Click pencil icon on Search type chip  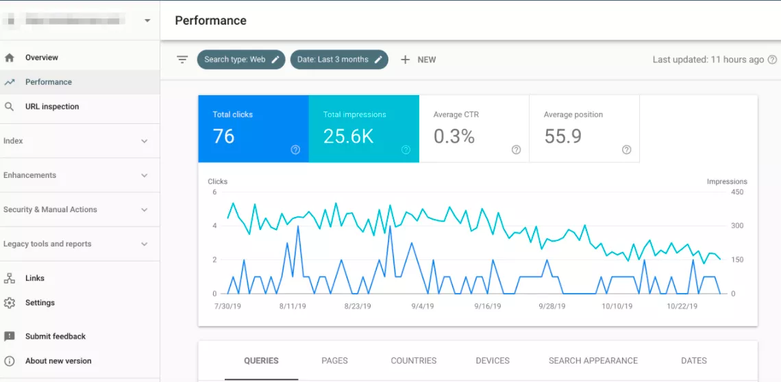pyautogui.click(x=275, y=60)
